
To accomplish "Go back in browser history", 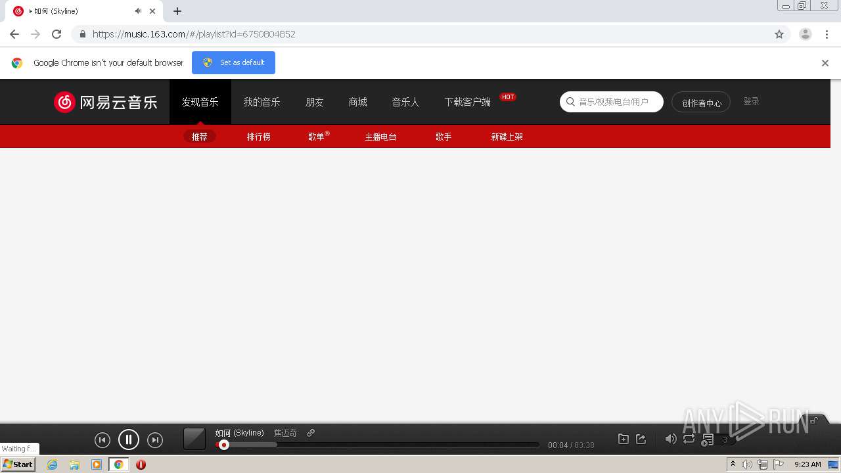I will click(14, 34).
